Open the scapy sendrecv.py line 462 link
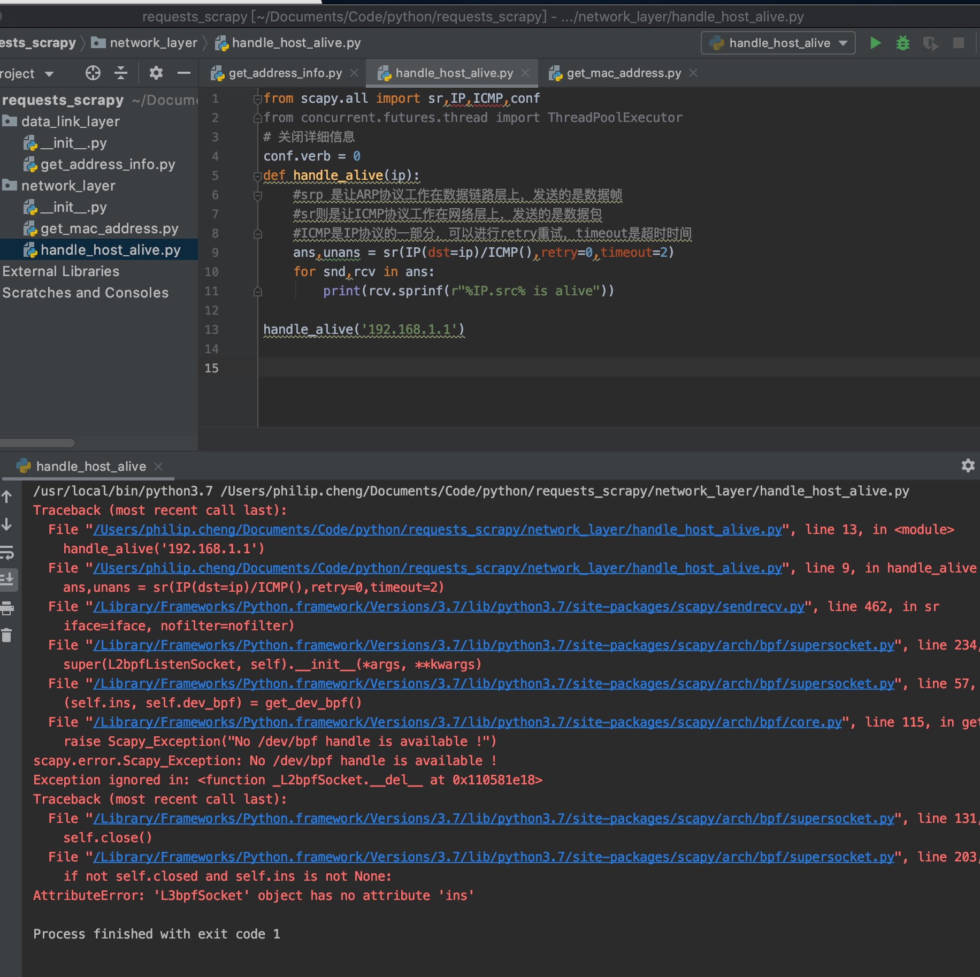 click(449, 607)
